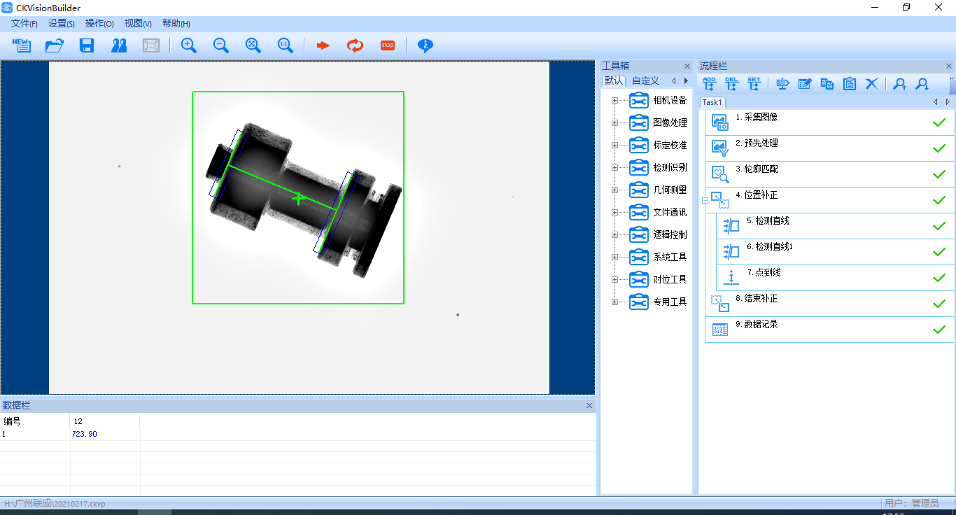Select step 1.采集图像
This screenshot has height=515, width=956.
click(829, 122)
